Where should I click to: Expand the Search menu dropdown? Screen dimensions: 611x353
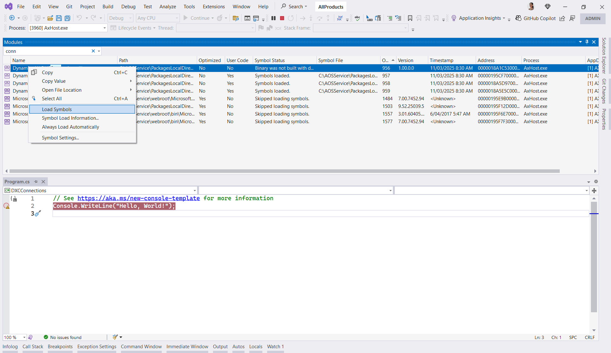pos(306,7)
